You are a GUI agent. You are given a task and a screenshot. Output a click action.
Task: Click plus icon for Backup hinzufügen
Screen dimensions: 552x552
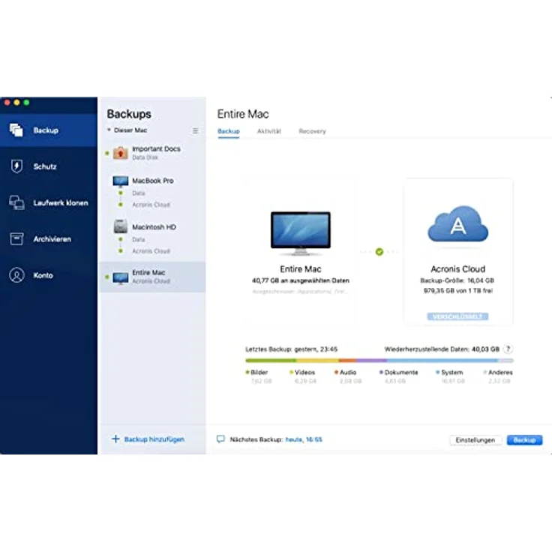tap(115, 439)
